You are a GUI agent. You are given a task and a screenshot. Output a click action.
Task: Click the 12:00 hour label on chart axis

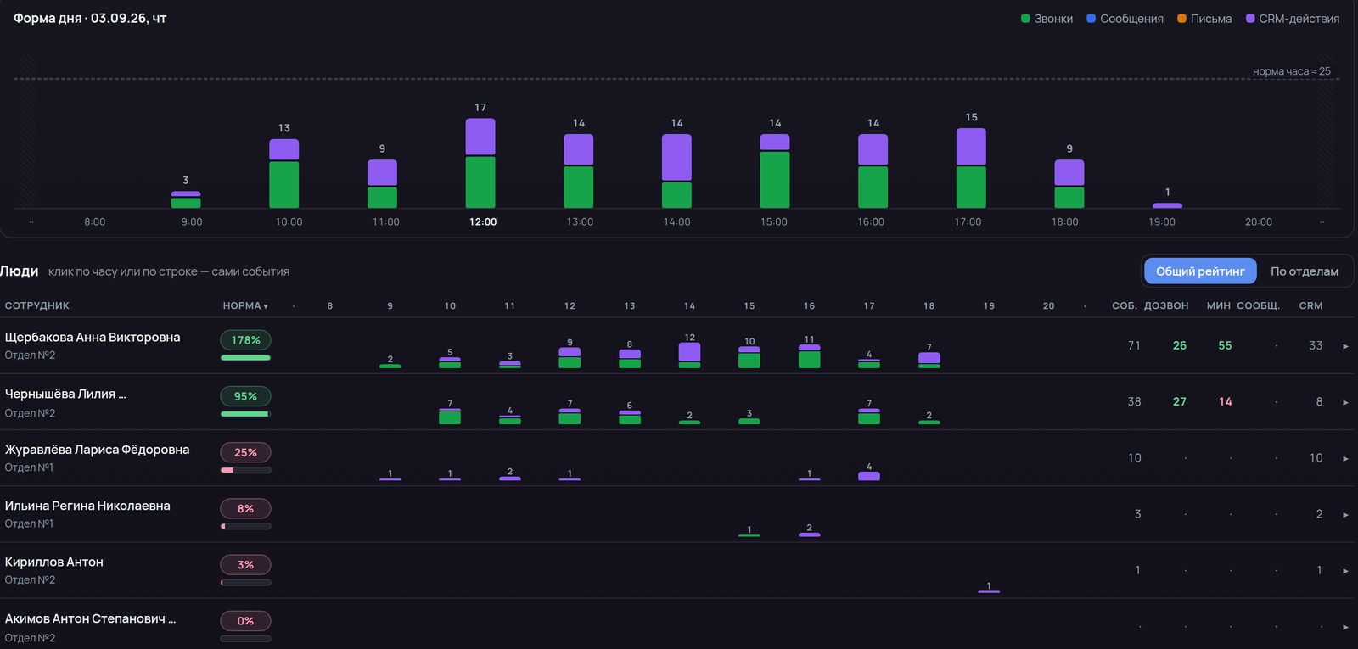pyautogui.click(x=483, y=222)
